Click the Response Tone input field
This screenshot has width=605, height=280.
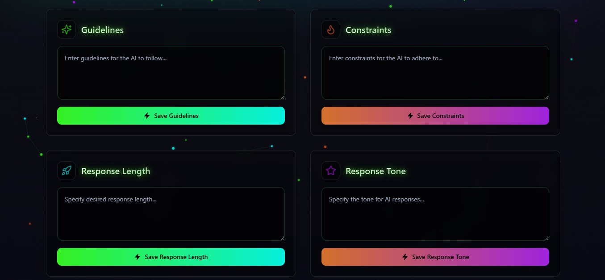click(x=435, y=213)
